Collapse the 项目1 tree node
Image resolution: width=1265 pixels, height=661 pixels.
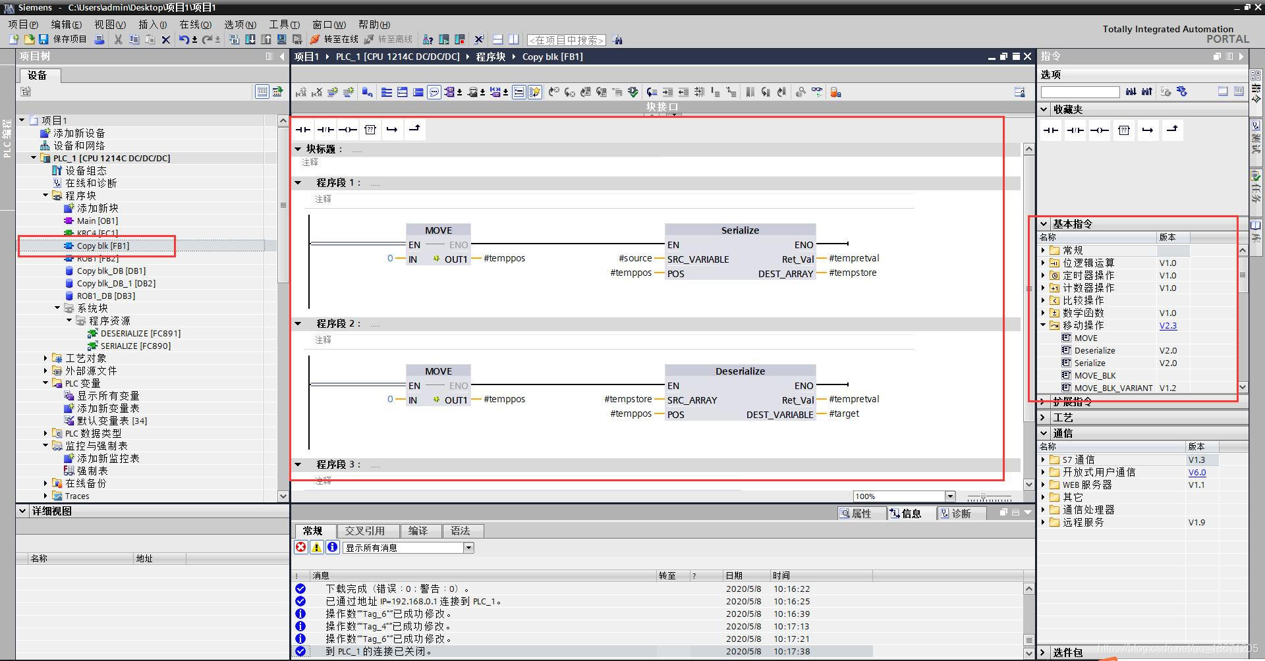(x=22, y=120)
